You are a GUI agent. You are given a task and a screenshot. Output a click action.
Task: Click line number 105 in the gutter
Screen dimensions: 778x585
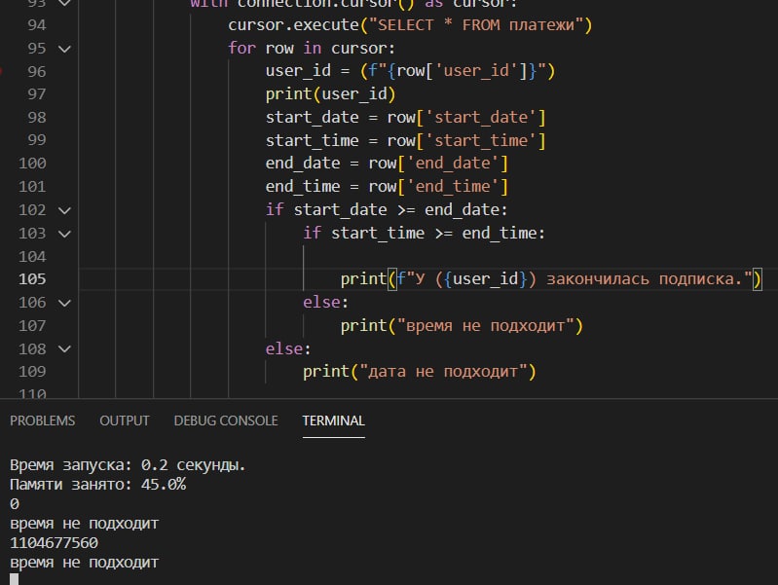point(32,279)
